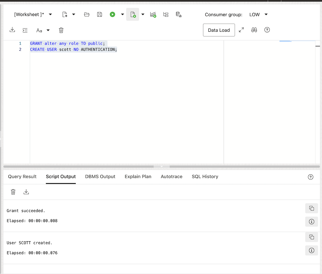Click 'Grant succeeded.' output text
Image resolution: width=322 pixels, height=274 pixels.
26,211
